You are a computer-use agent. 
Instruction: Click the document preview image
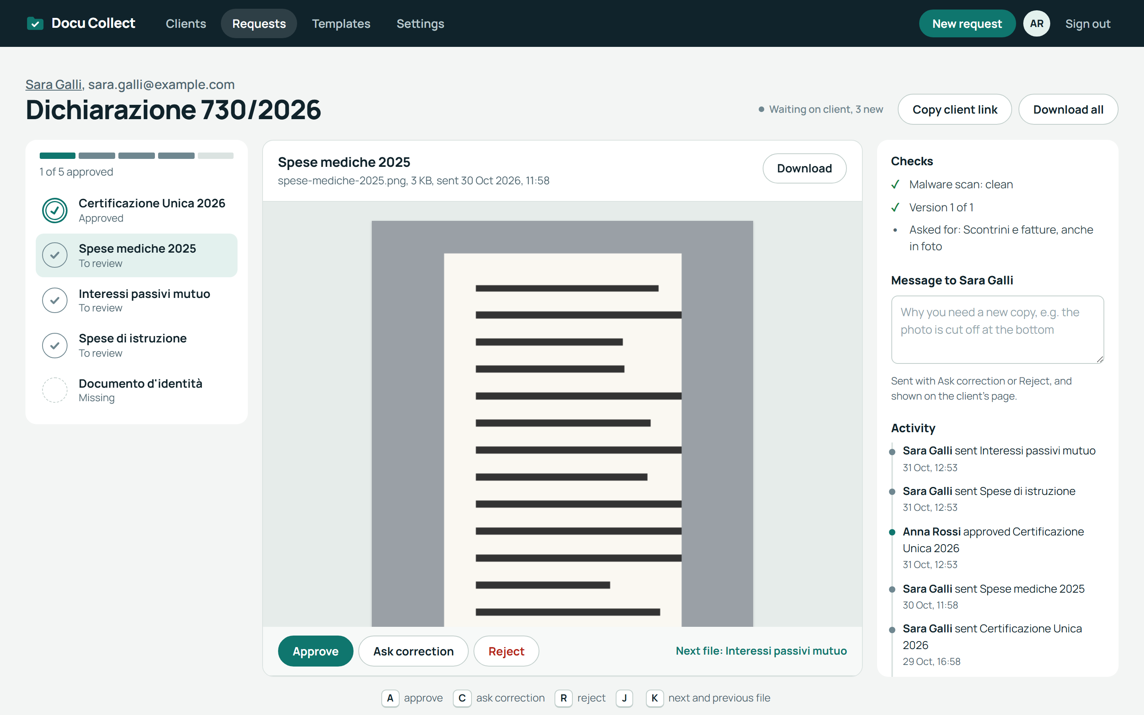click(x=562, y=423)
